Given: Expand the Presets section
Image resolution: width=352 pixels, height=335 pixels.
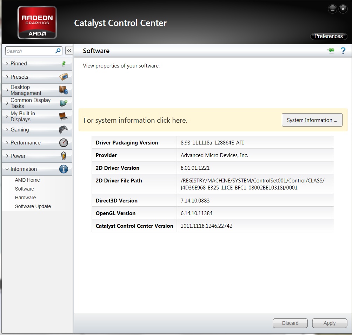Looking at the screenshot, I should click(37, 77).
